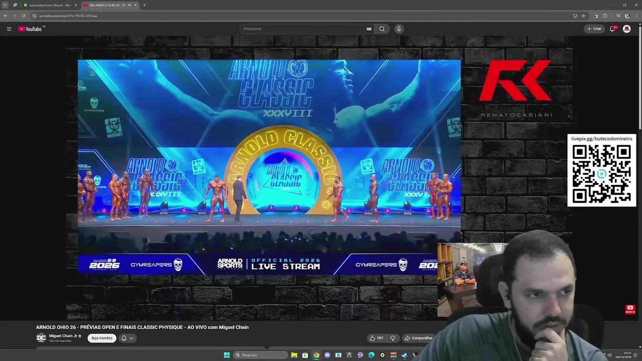The image size is (642, 361).
Task: Open Chrome from the taskbar
Action: 316,355
